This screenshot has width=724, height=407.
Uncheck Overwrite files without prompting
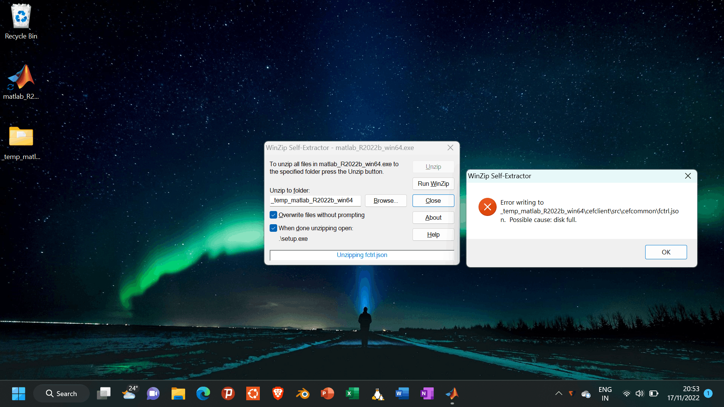tap(273, 215)
